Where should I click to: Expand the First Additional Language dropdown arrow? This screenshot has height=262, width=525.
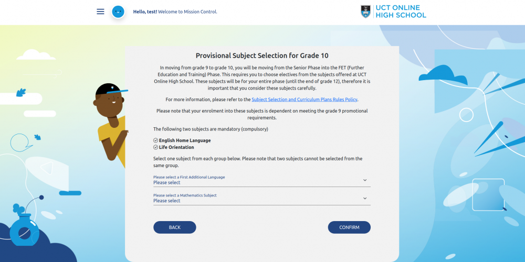tap(365, 180)
